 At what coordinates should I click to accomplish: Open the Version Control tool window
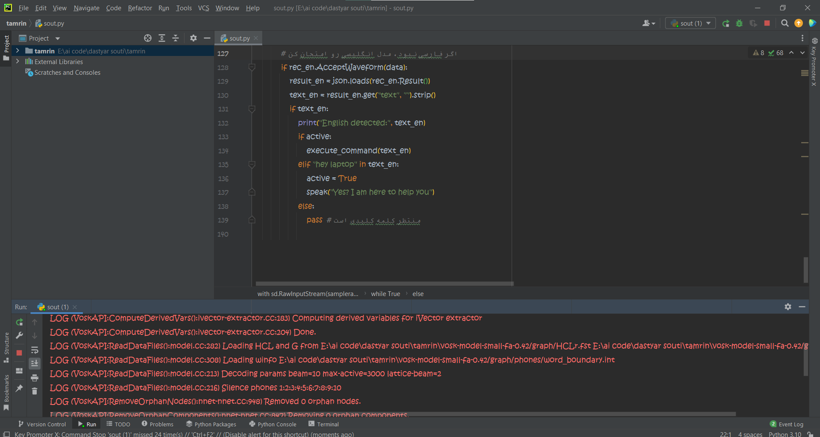click(x=42, y=424)
